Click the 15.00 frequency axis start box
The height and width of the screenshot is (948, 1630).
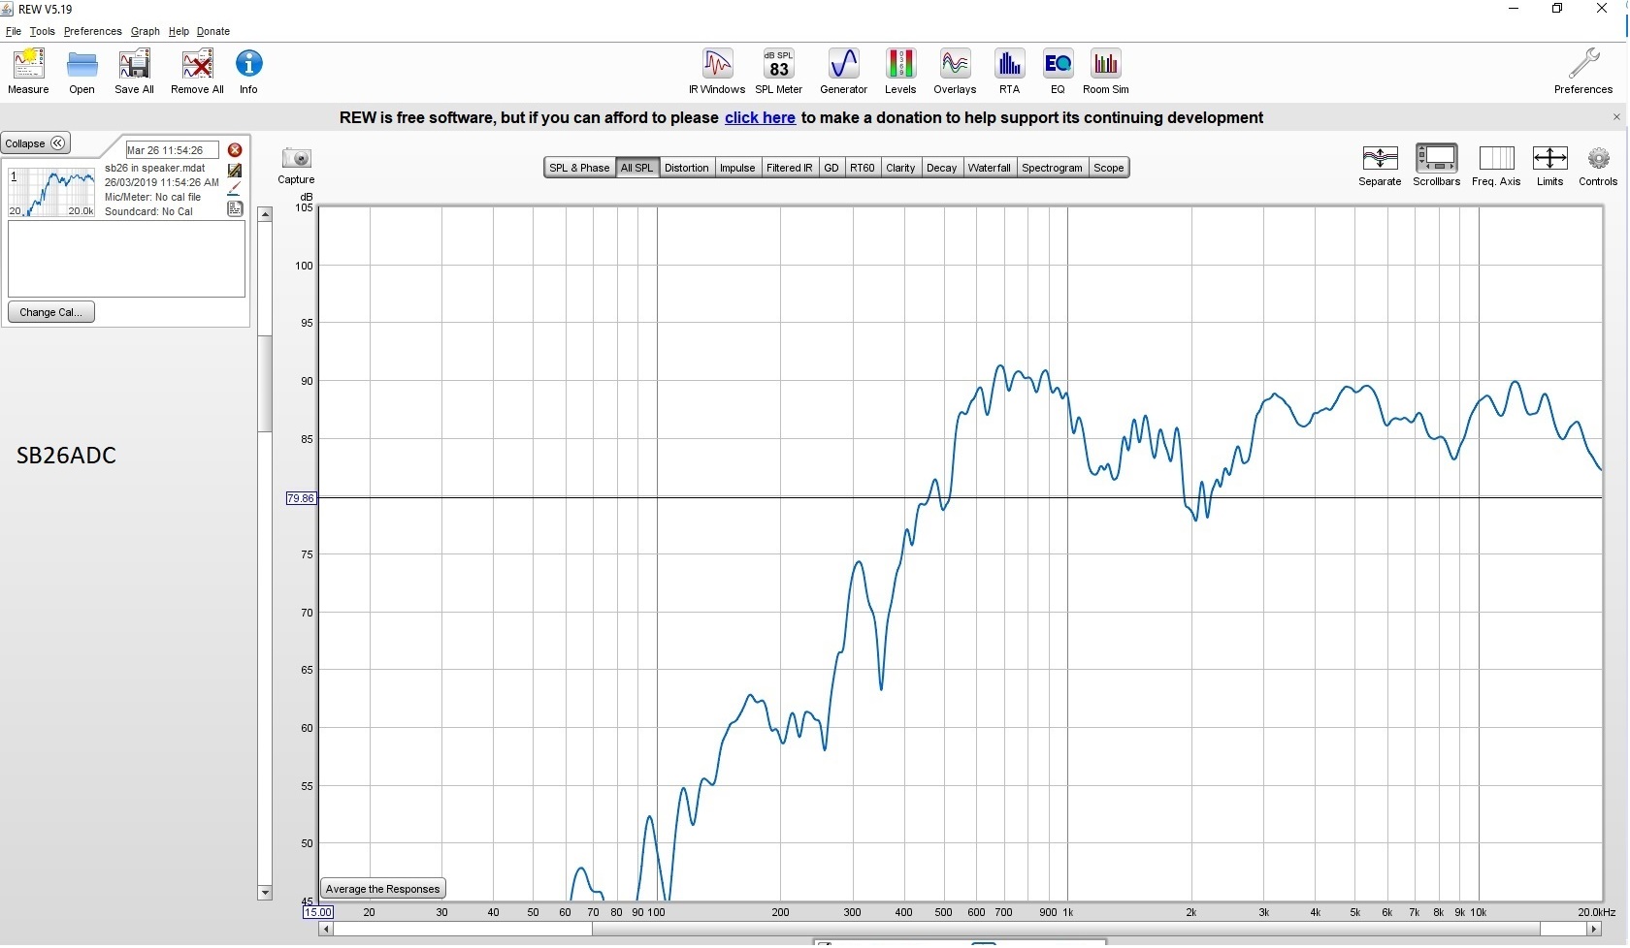[318, 912]
